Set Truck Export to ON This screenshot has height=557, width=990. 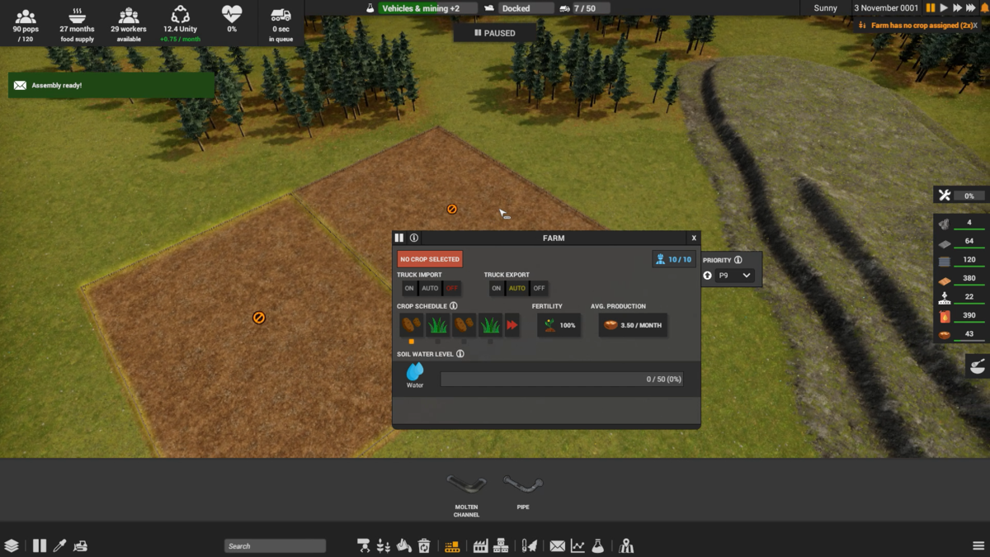click(496, 288)
